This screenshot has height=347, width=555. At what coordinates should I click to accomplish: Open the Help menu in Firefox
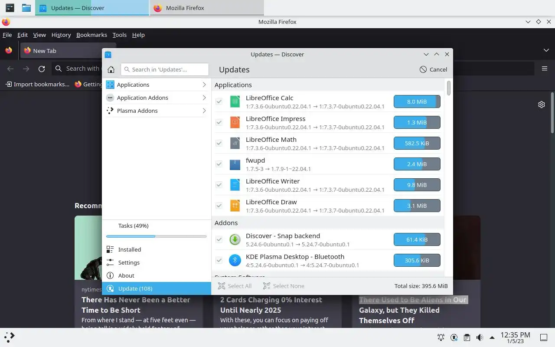138,35
